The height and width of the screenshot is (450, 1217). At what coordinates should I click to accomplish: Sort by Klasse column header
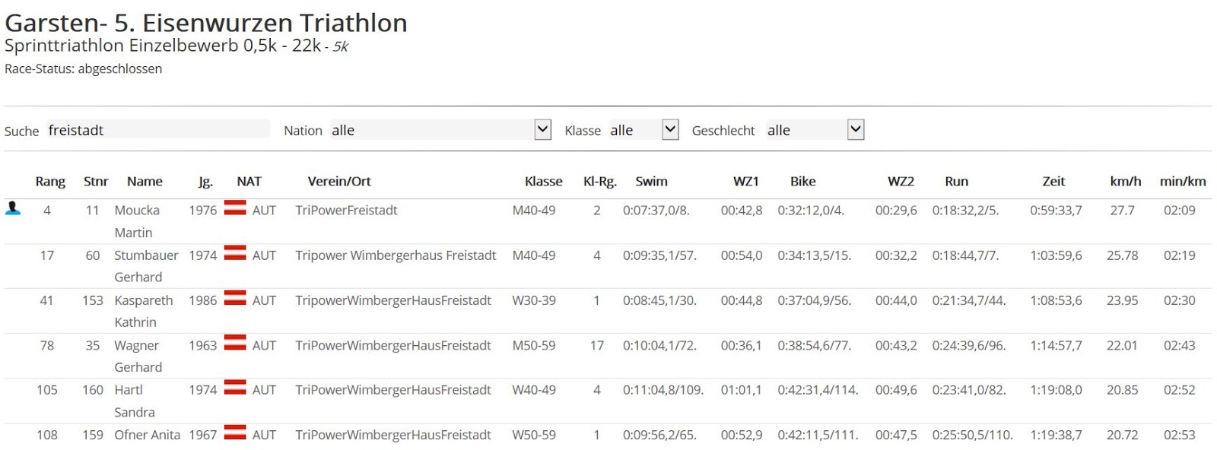tap(544, 181)
